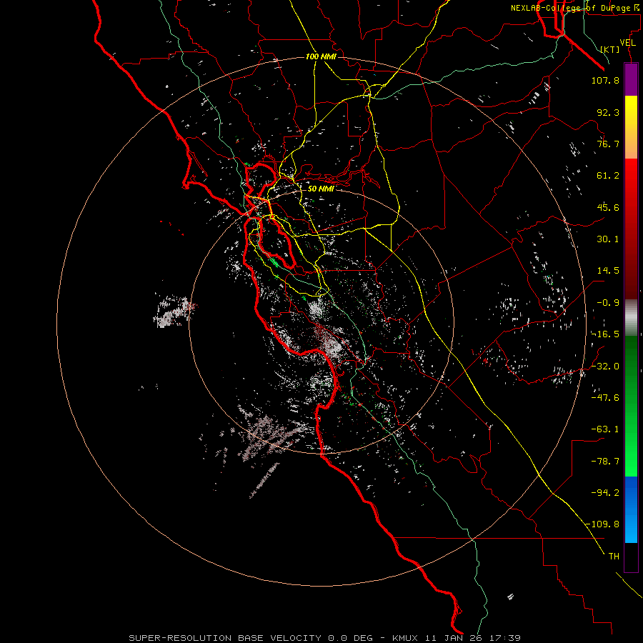Image resolution: width=643 pixels, height=643 pixels.
Task: Select the blue segment of the color bar
Action: (x=631, y=509)
